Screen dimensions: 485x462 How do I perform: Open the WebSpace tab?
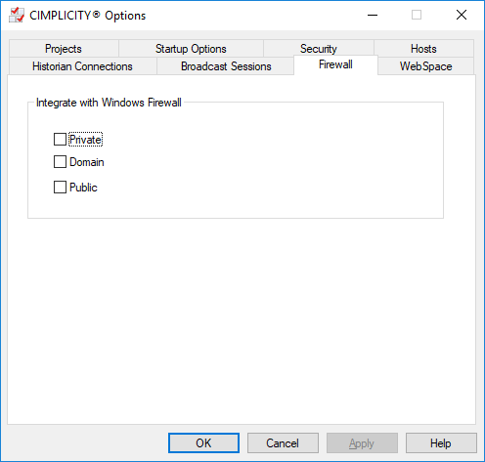(x=425, y=66)
